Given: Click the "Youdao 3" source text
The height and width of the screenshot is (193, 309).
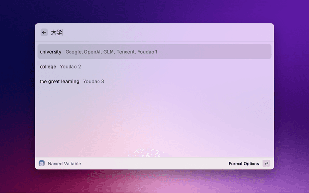Looking at the screenshot, I should pyautogui.click(x=94, y=81).
